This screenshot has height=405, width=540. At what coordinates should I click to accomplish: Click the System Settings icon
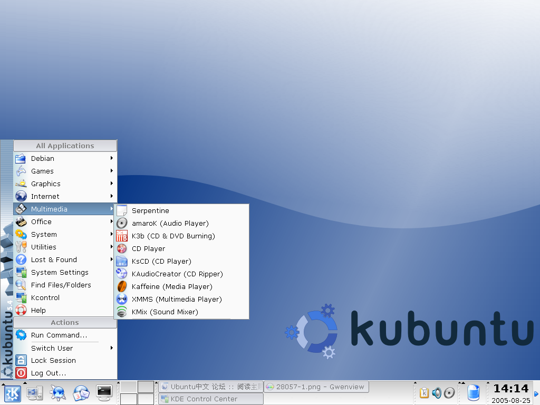tap(21, 272)
